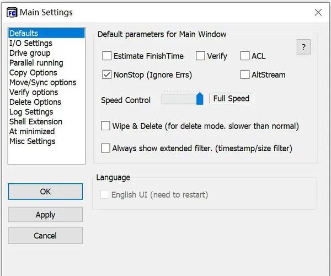
Task: Click the question mark help button
Action: point(303,47)
